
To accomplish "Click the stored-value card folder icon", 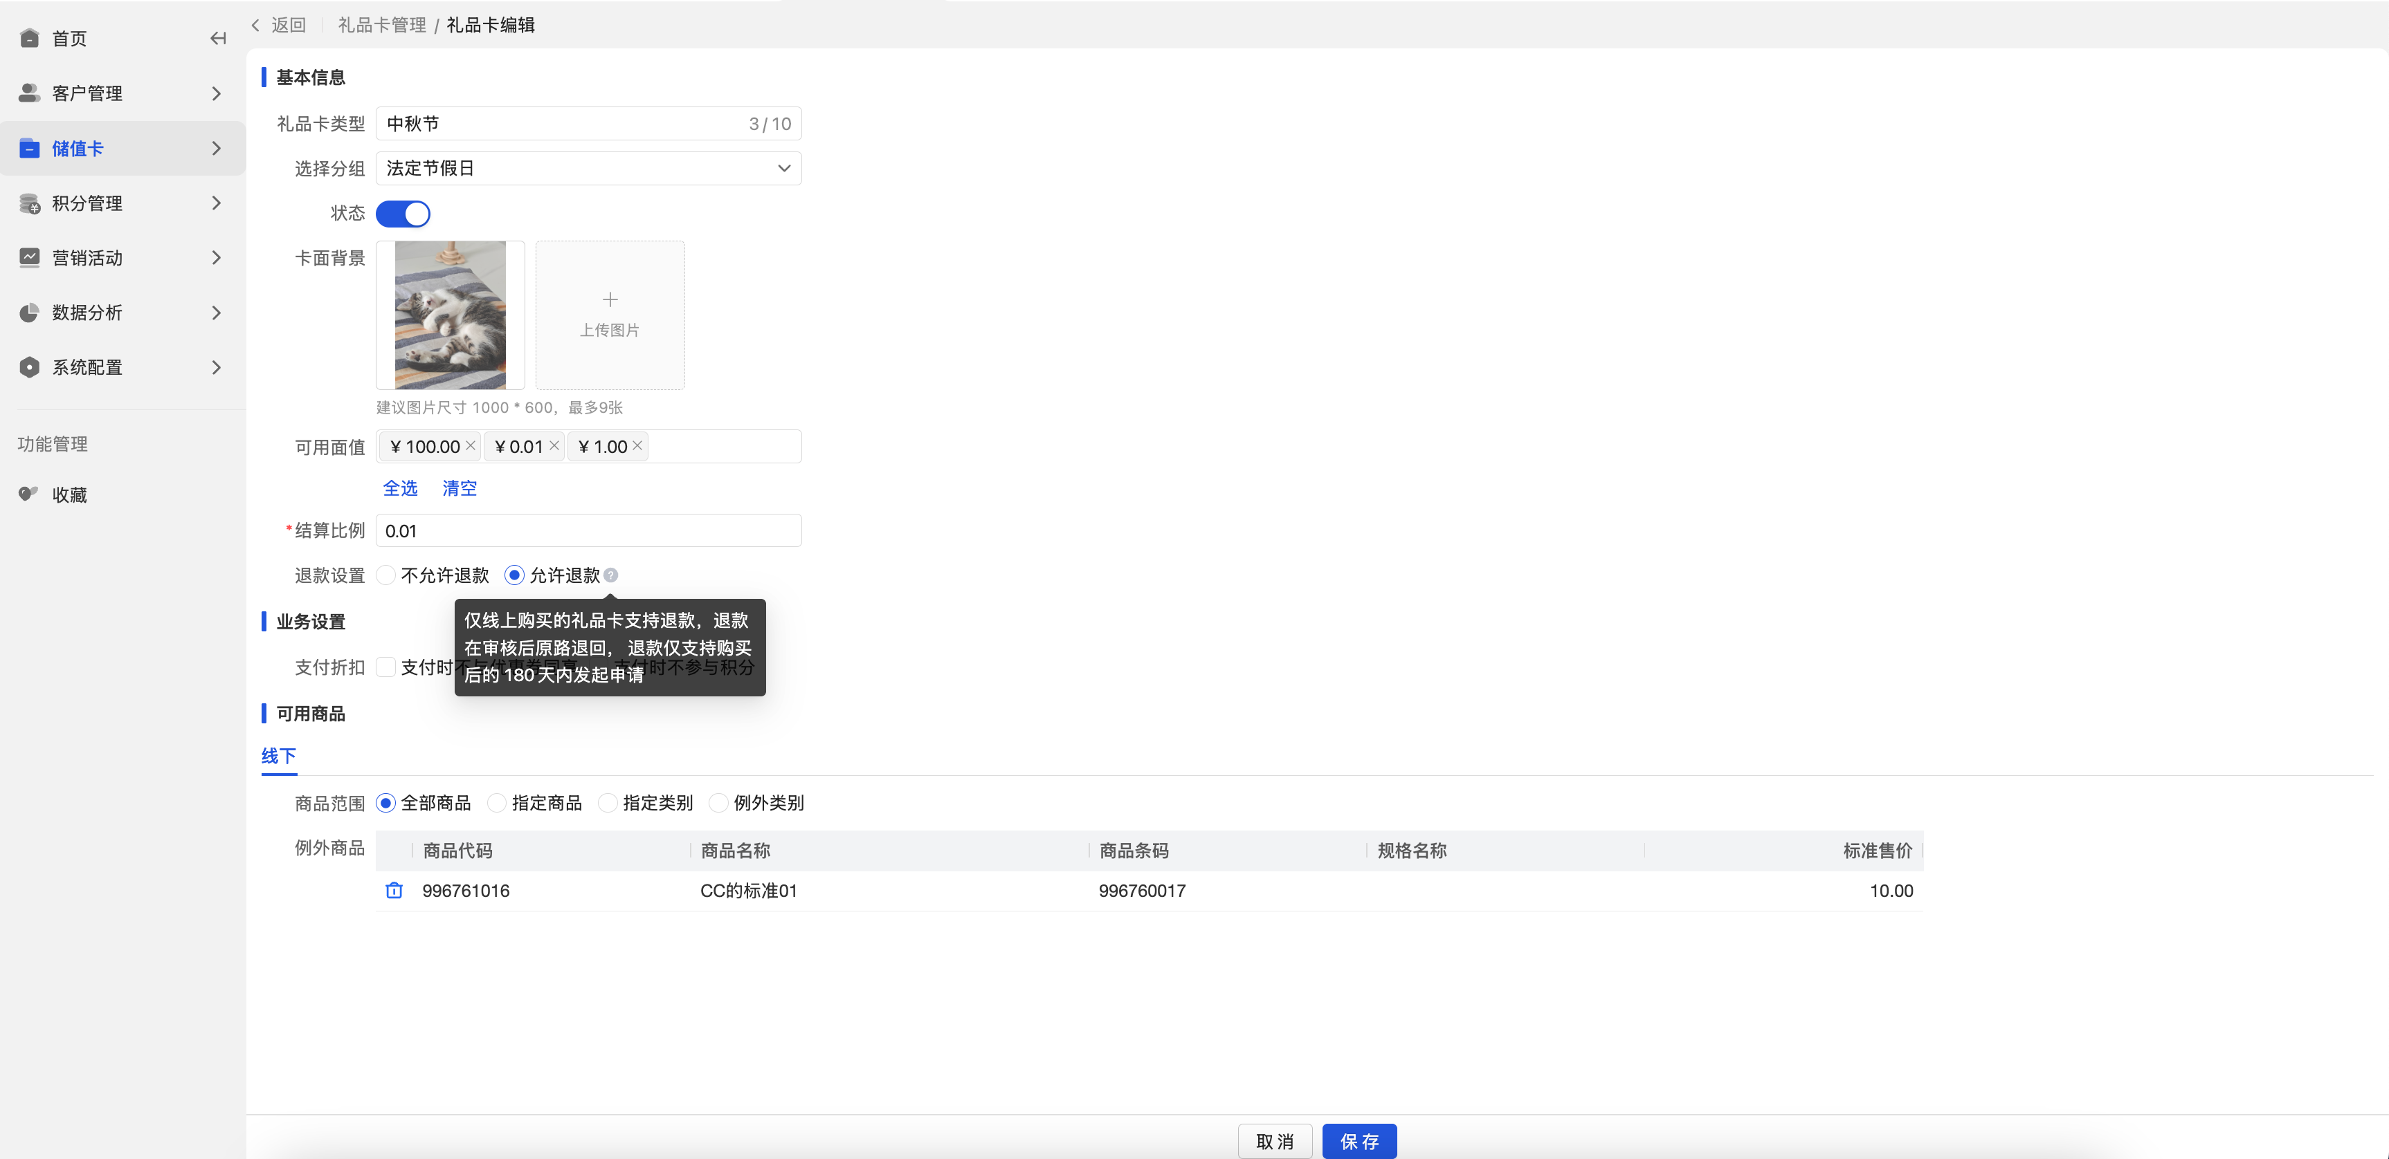I will pyautogui.click(x=30, y=148).
